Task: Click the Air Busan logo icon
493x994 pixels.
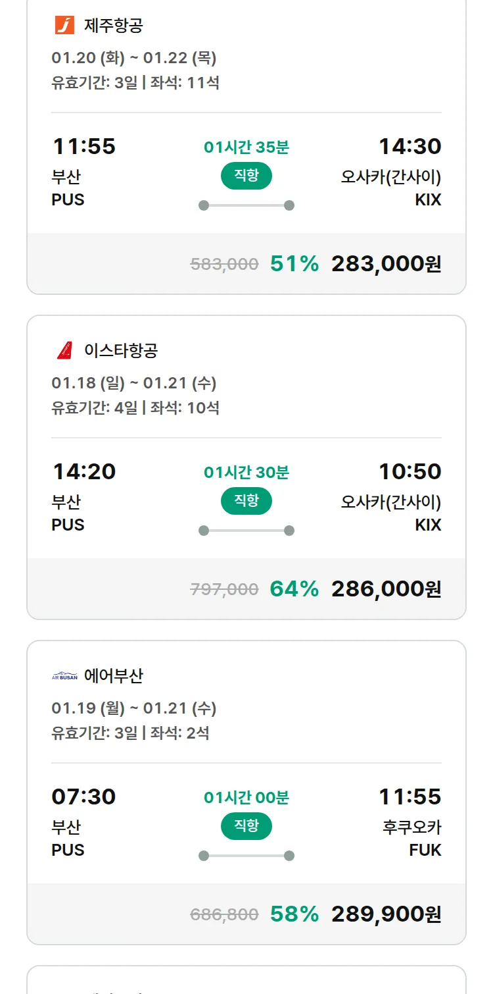Action: click(64, 676)
